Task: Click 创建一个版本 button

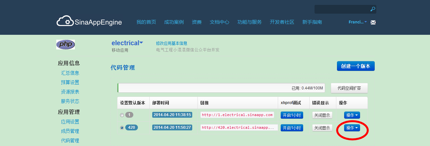Action: [x=356, y=66]
